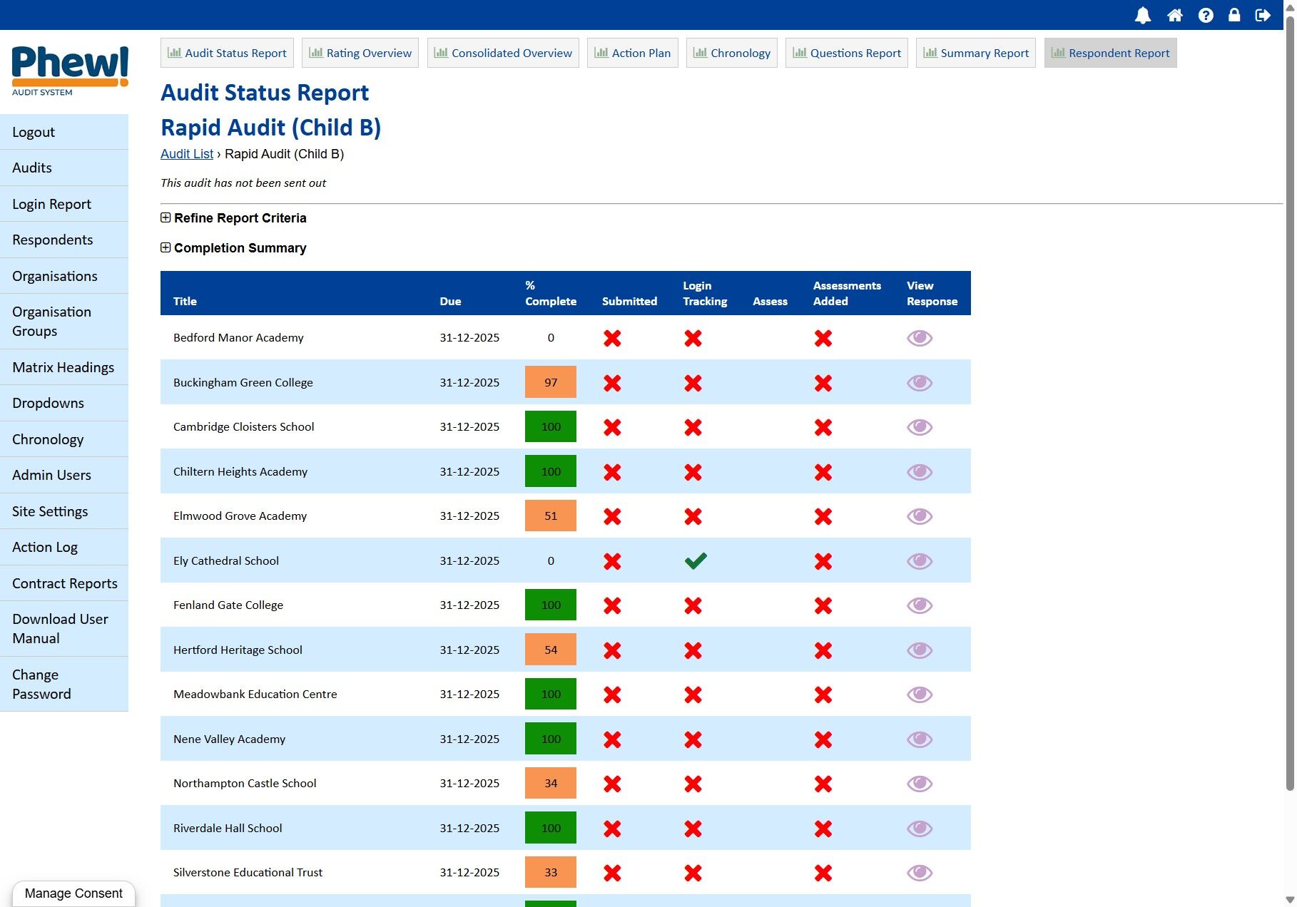Screen dimensions: 1297x907
Task: Click the notifications bell icon
Action: click(1142, 15)
